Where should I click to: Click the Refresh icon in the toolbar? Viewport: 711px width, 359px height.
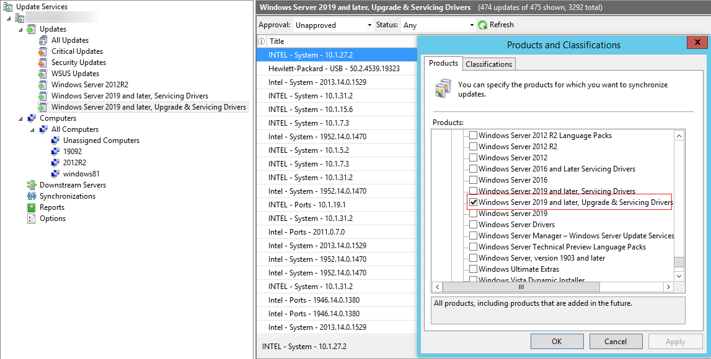482,25
